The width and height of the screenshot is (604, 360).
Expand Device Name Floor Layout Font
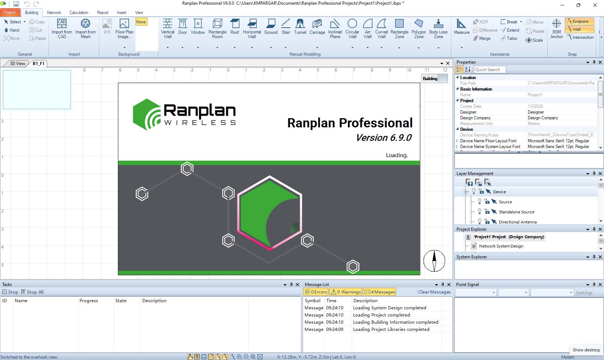457,141
